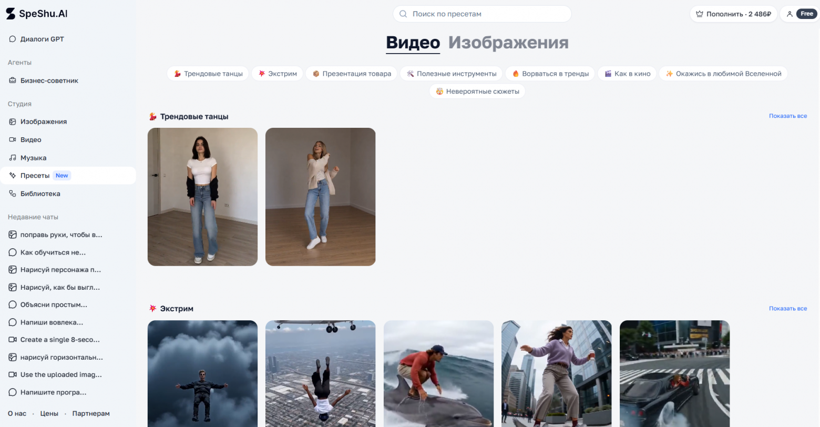Open the О нас footer link

[x=17, y=413]
